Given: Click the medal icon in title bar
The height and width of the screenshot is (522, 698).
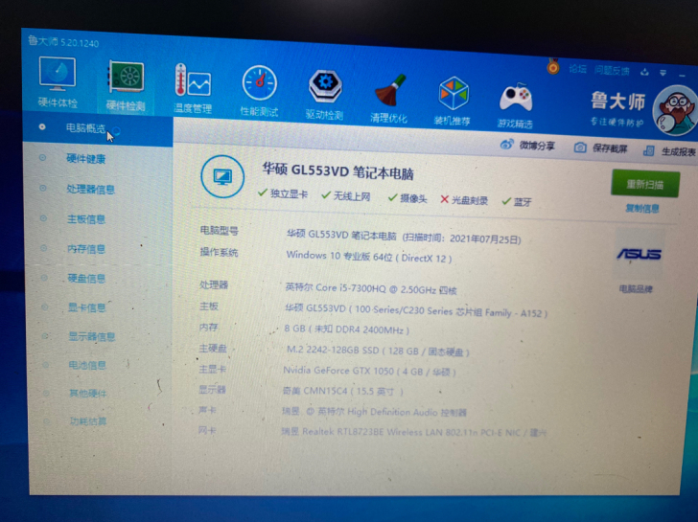Looking at the screenshot, I should coord(553,67).
